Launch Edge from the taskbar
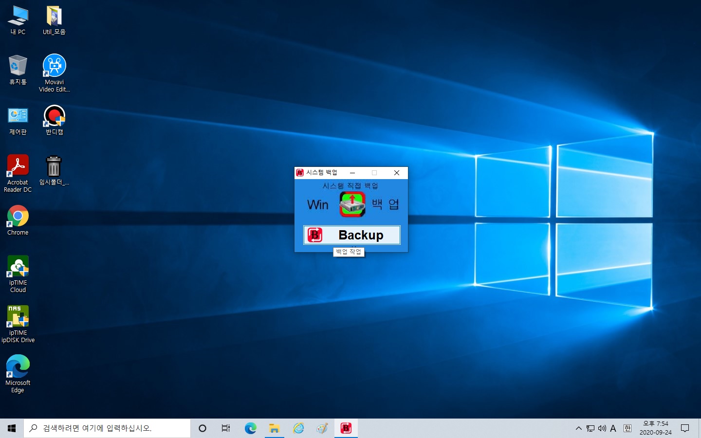701x438 pixels. [x=250, y=428]
